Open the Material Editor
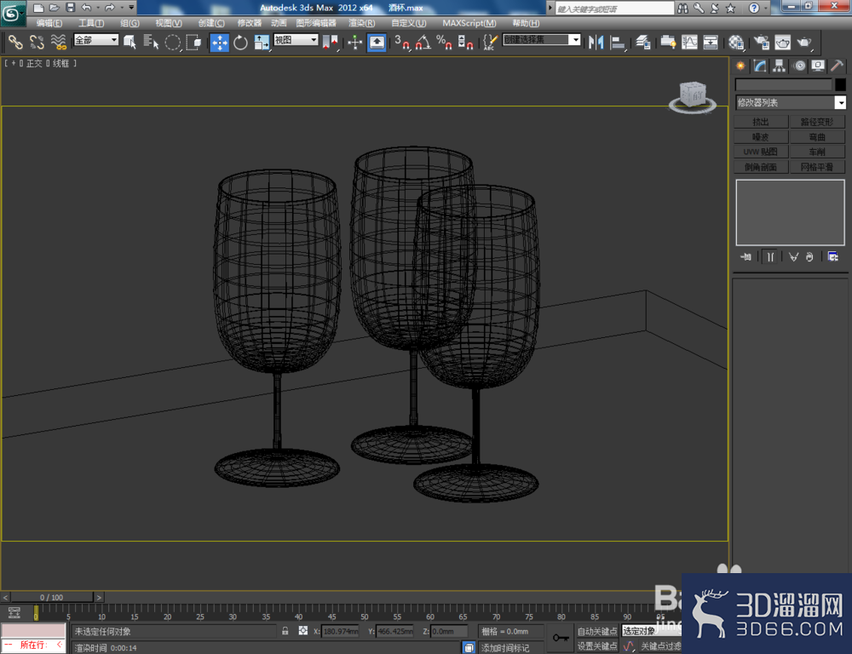This screenshot has height=654, width=852. (736, 43)
